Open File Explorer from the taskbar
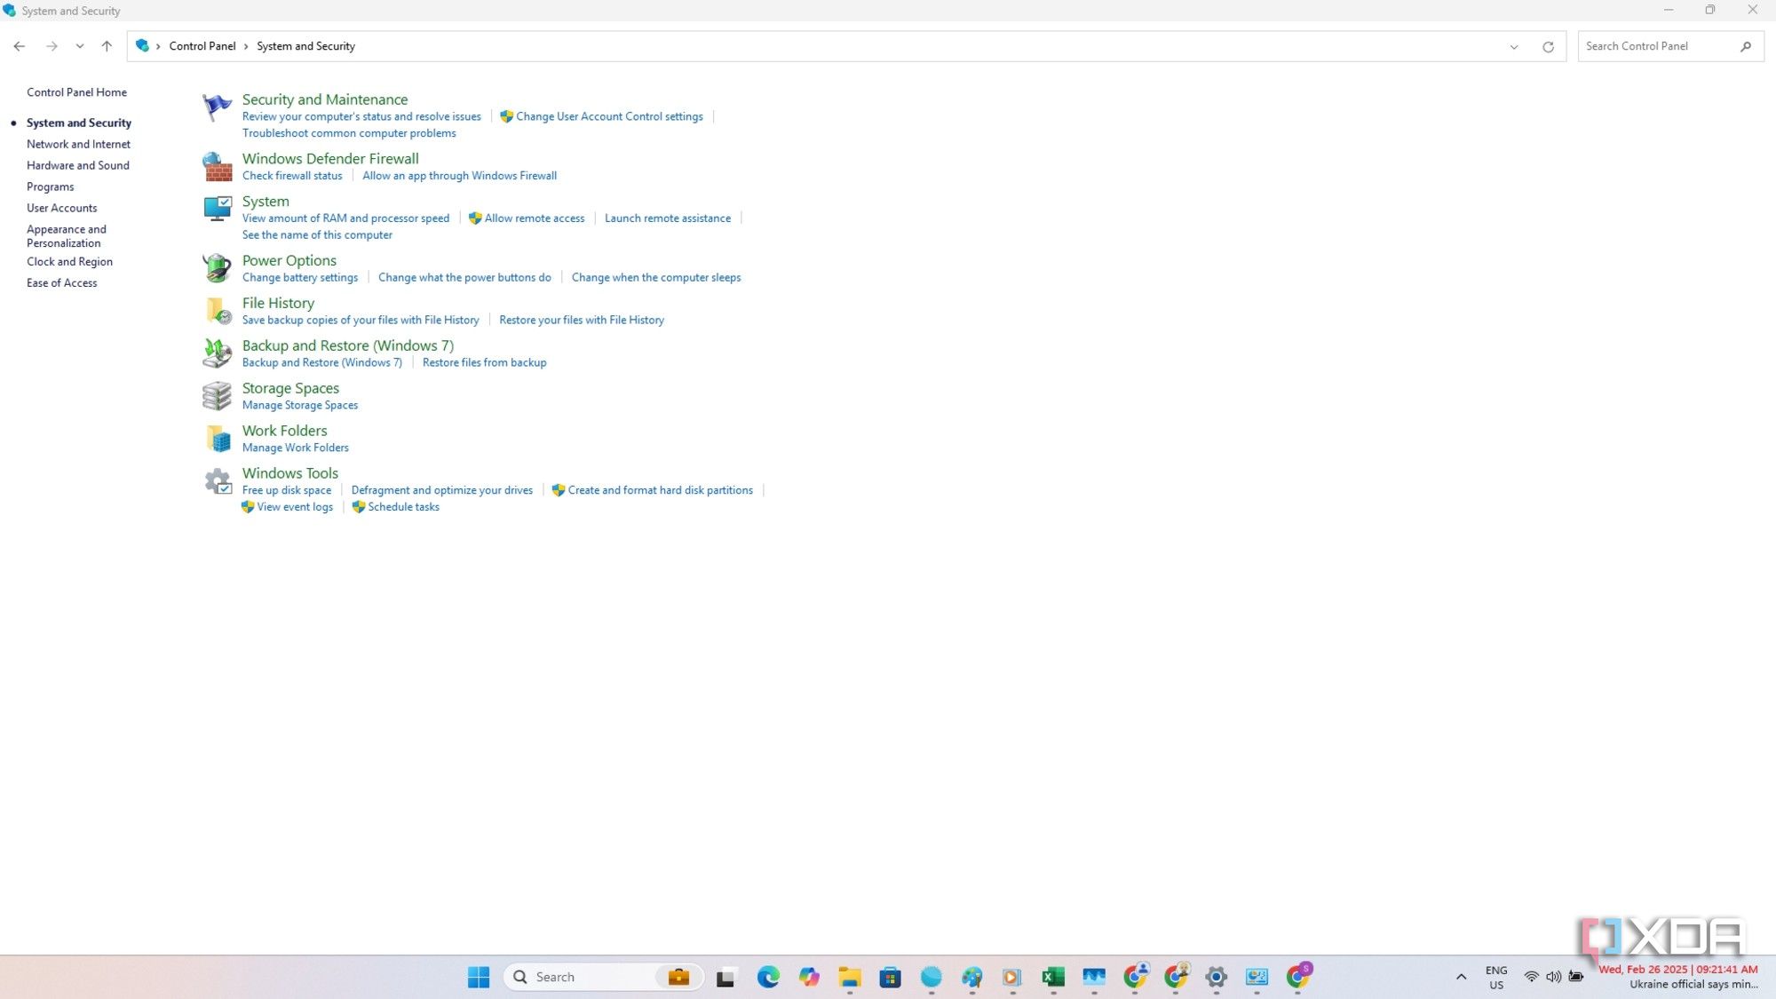1776x999 pixels. [x=850, y=977]
